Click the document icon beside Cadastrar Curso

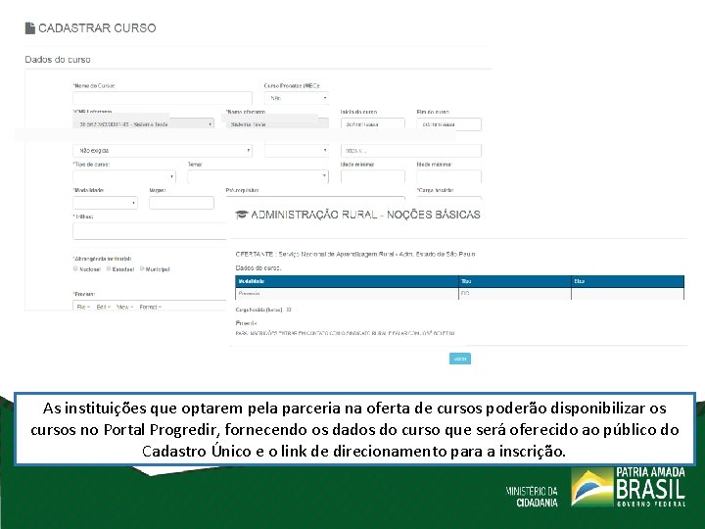tap(30, 27)
